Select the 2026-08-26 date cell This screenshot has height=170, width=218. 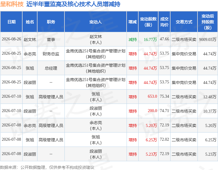click(x=11, y=39)
